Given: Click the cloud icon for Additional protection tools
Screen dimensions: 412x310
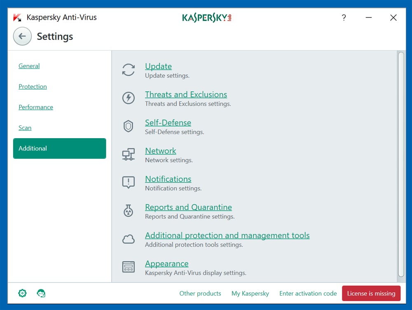Looking at the screenshot, I should pyautogui.click(x=129, y=239).
